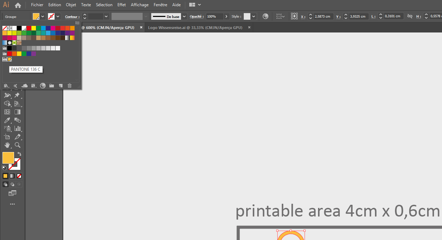The height and width of the screenshot is (240, 442).
Task: Open the align selection options dropdown
Action: (x=280, y=16)
